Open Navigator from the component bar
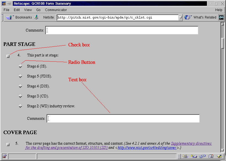The image size is (226, 161). point(185,157)
